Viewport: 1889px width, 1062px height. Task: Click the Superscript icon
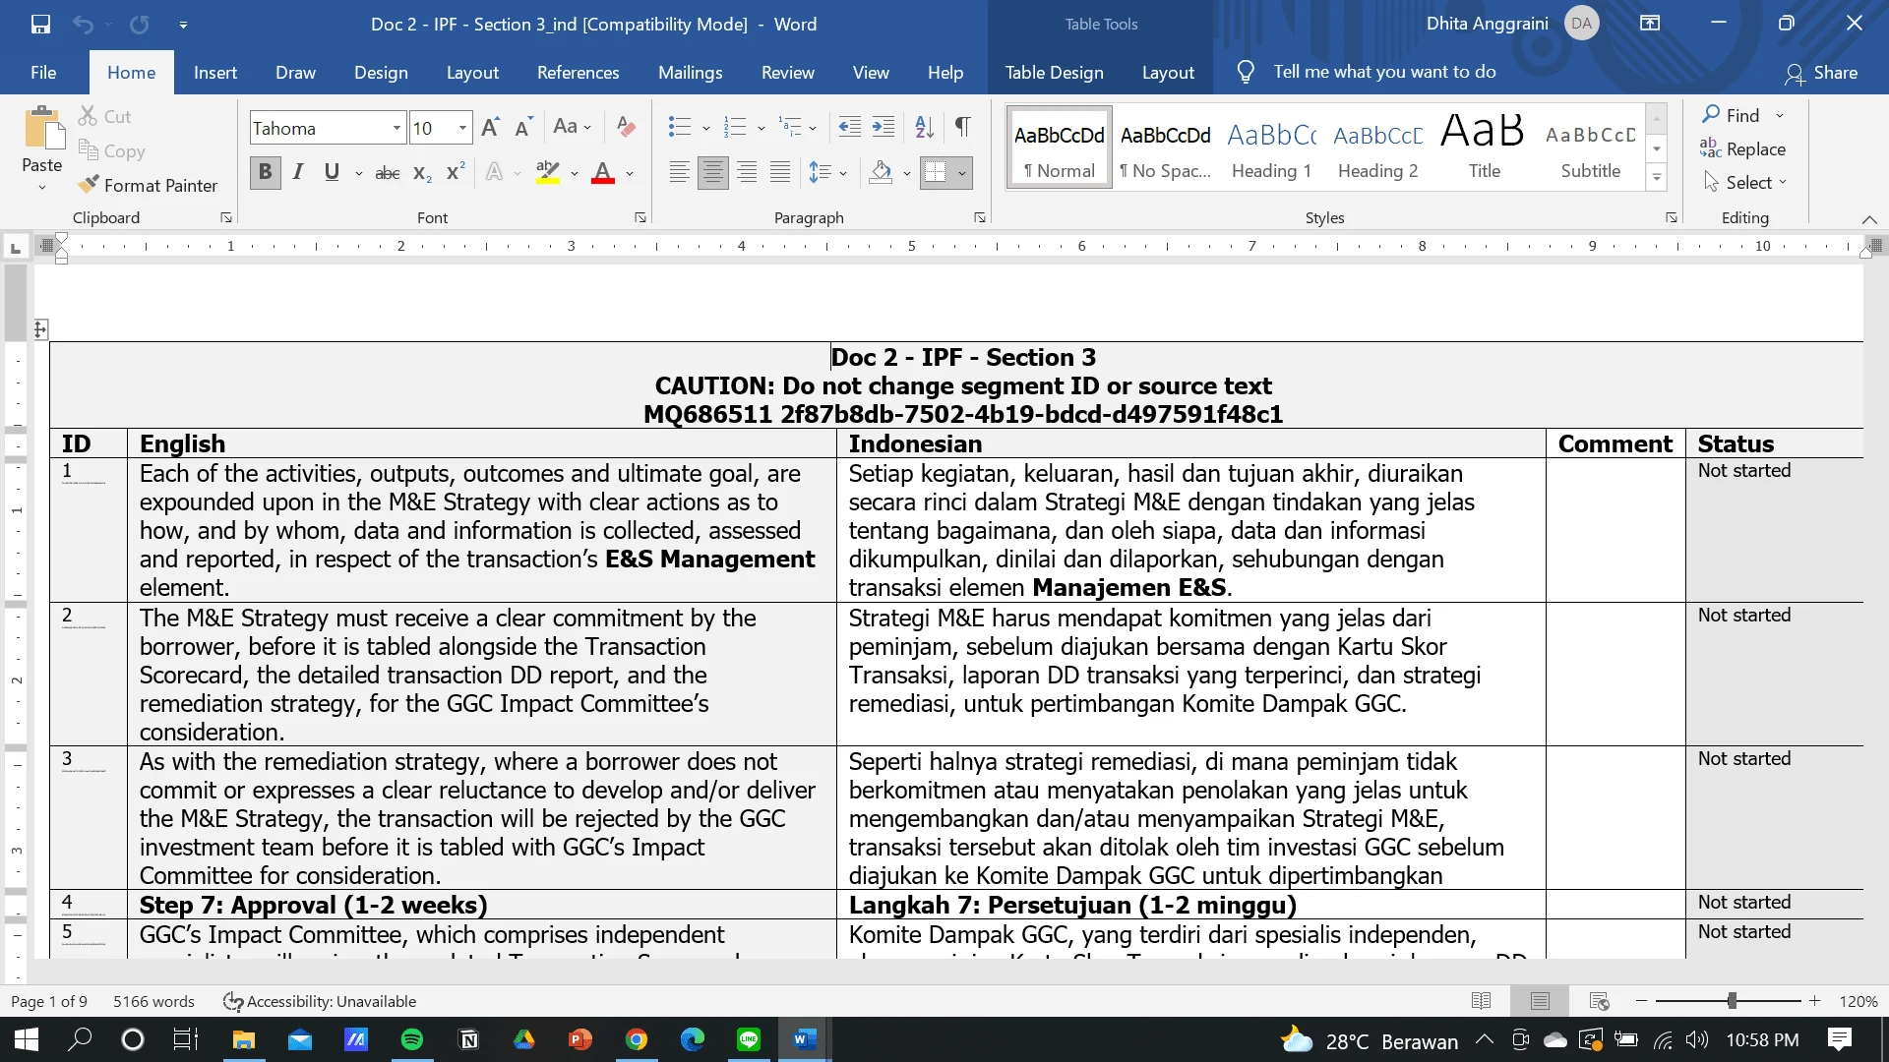point(455,173)
